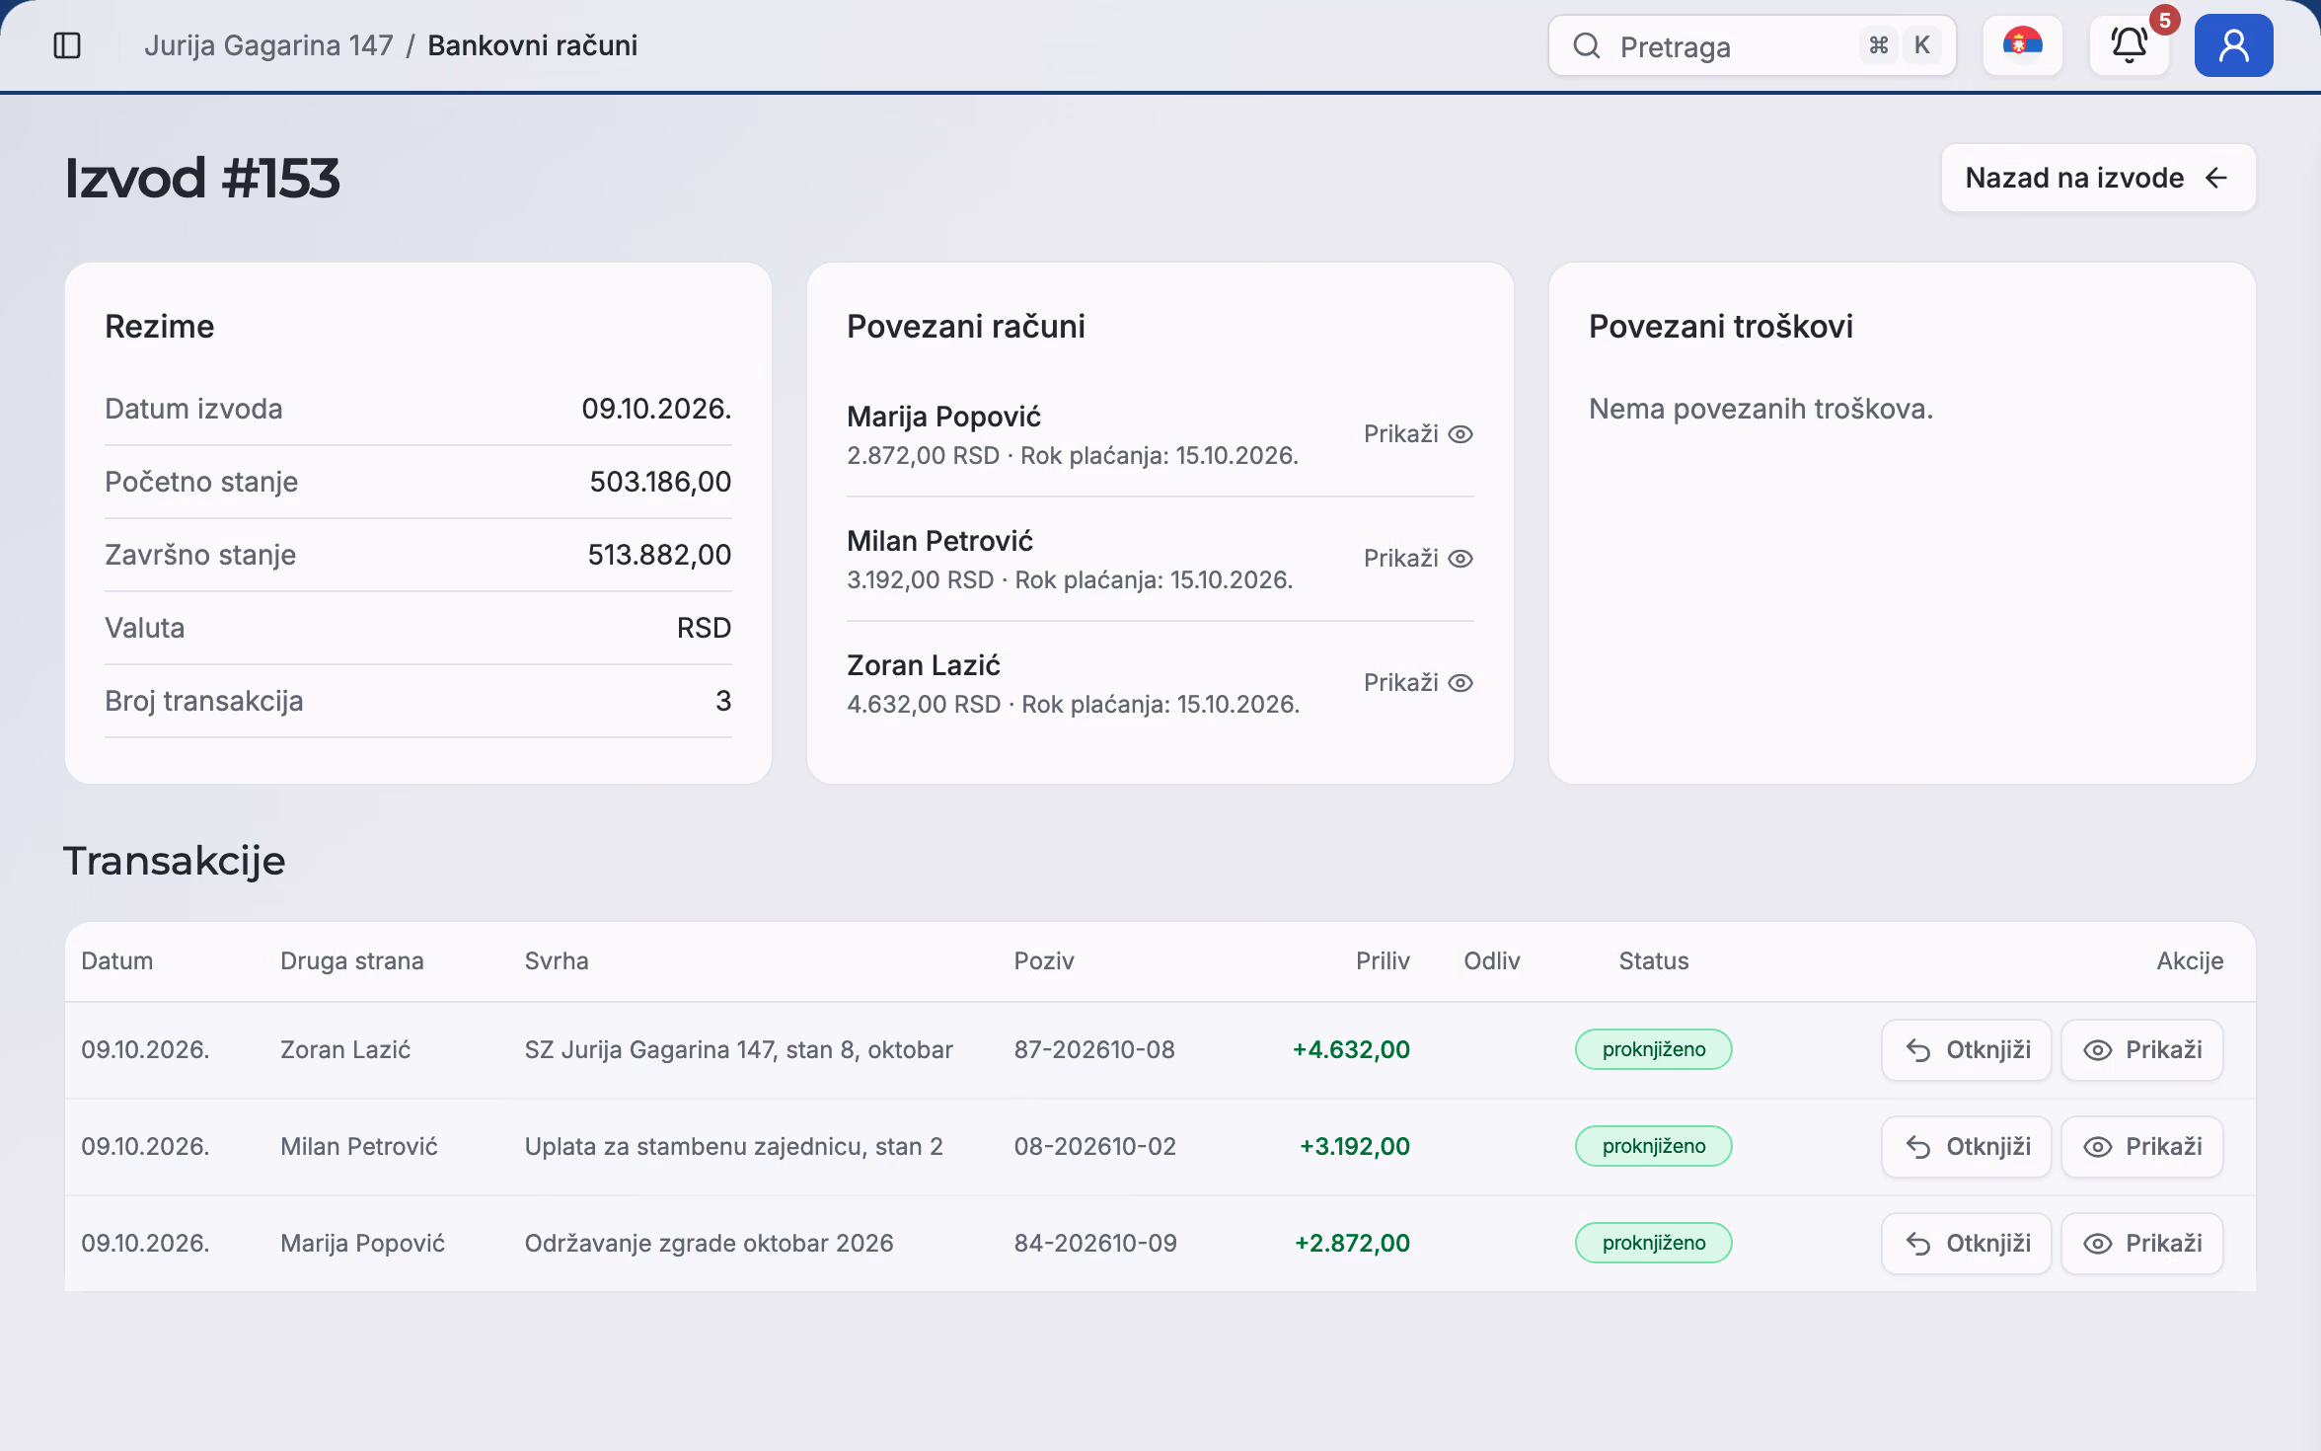Click proknjiženo status badge for Zoran Lazić
The height and width of the screenshot is (1451, 2321).
1654,1049
